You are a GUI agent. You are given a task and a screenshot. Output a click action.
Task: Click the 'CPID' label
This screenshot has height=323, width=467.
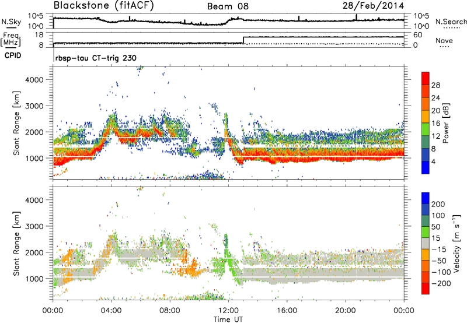tap(13, 55)
